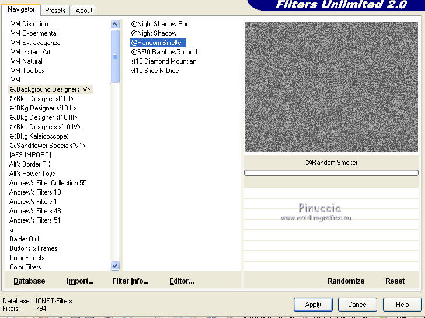Viewport: 425px width, 318px height.
Task: Select the category named 'a'
Action: click(12, 230)
